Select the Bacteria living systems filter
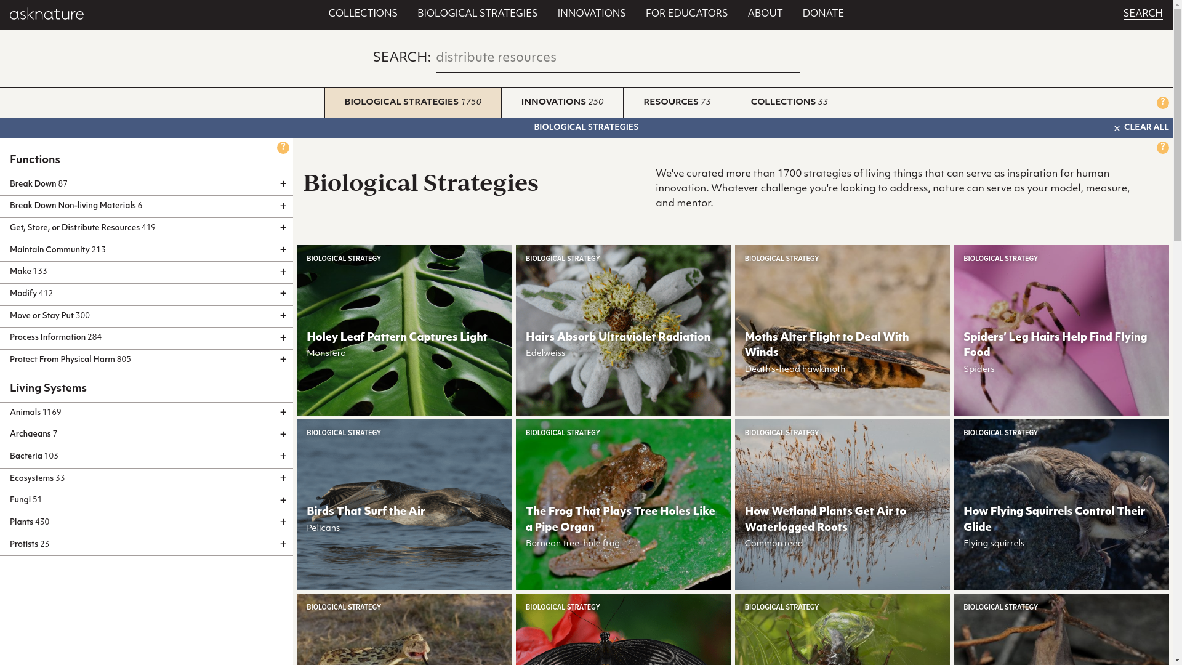The image size is (1182, 665). 26,457
